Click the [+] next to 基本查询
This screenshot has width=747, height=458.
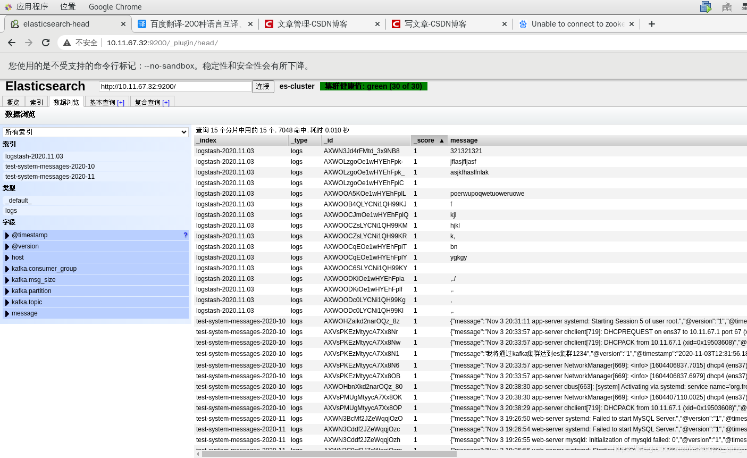(x=121, y=103)
